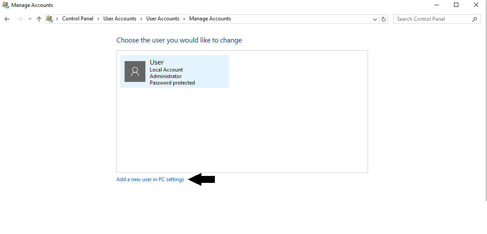Click the user accounts icon in address bar

49,19
